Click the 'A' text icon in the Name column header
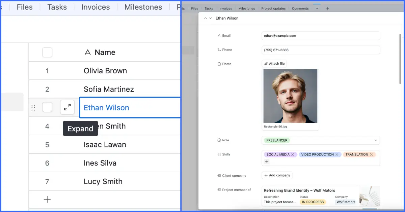This screenshot has height=212, width=405. coord(88,52)
